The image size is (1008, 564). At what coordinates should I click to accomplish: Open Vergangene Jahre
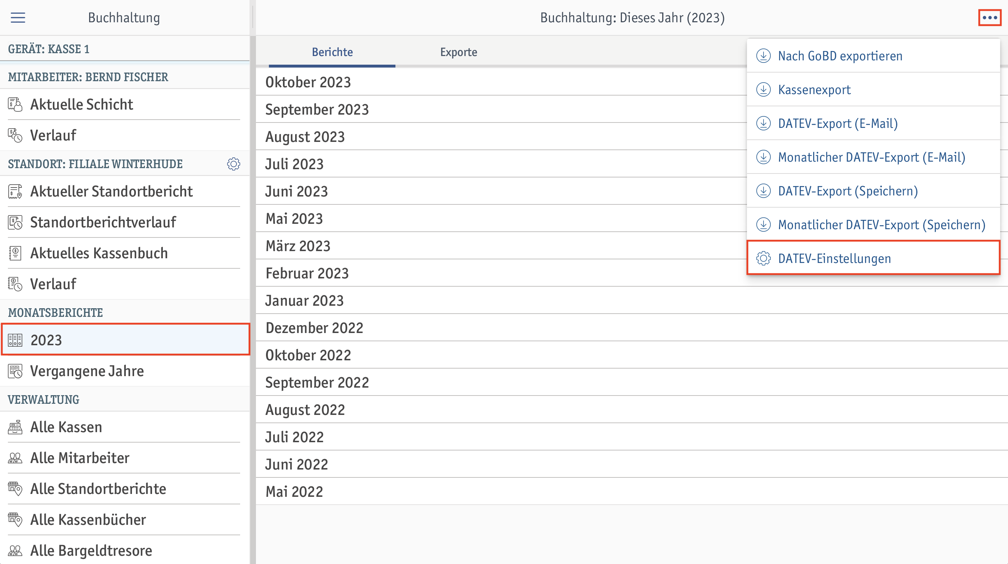point(125,371)
